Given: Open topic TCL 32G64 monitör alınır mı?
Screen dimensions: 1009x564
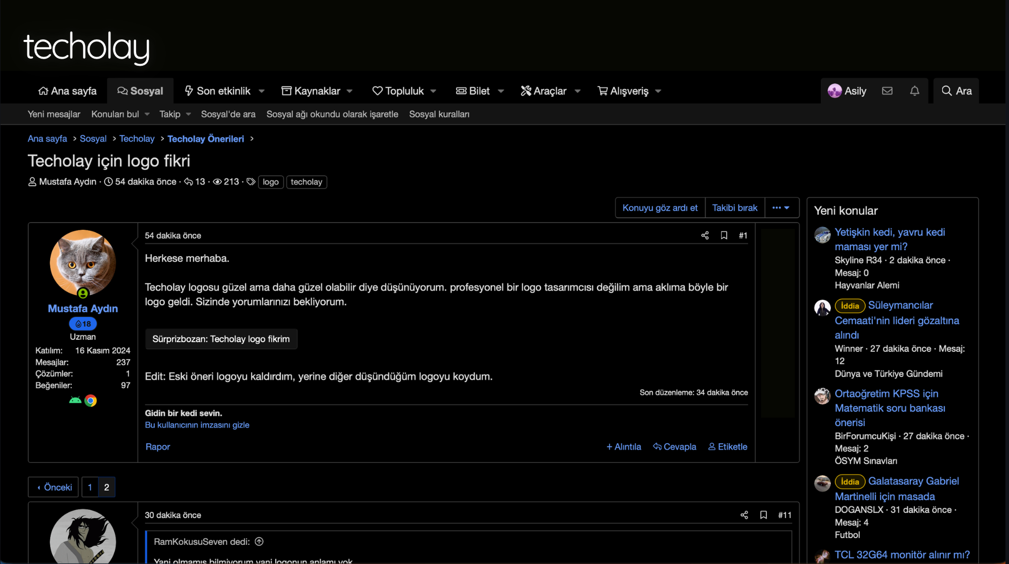Looking at the screenshot, I should coord(902,555).
